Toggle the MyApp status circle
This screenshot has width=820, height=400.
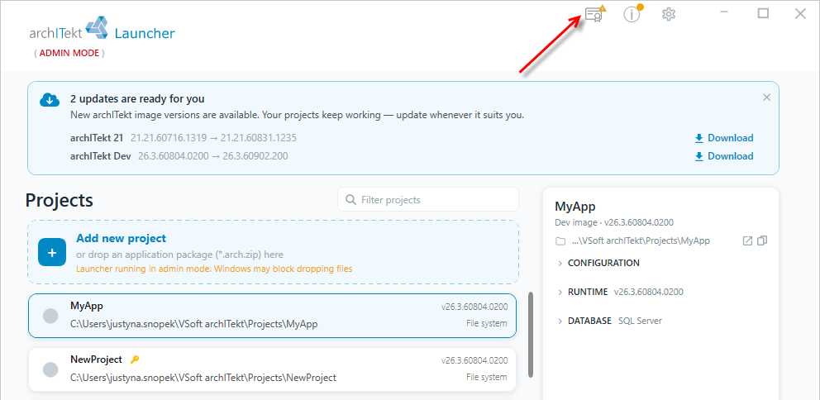click(x=50, y=316)
